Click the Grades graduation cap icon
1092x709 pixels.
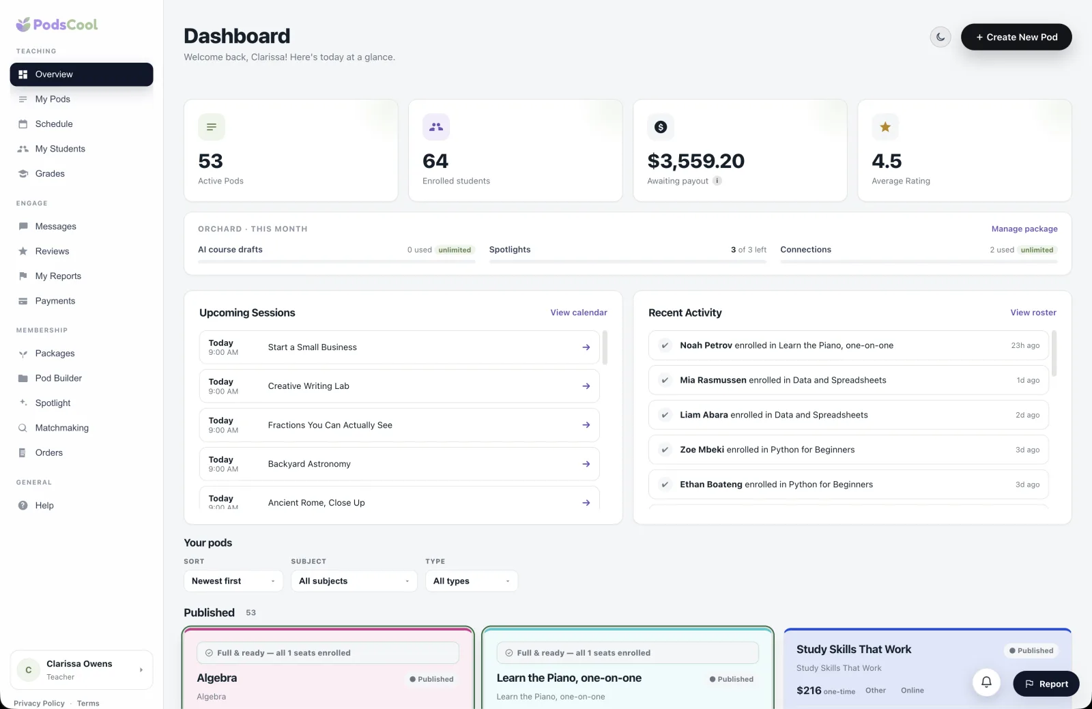23,174
